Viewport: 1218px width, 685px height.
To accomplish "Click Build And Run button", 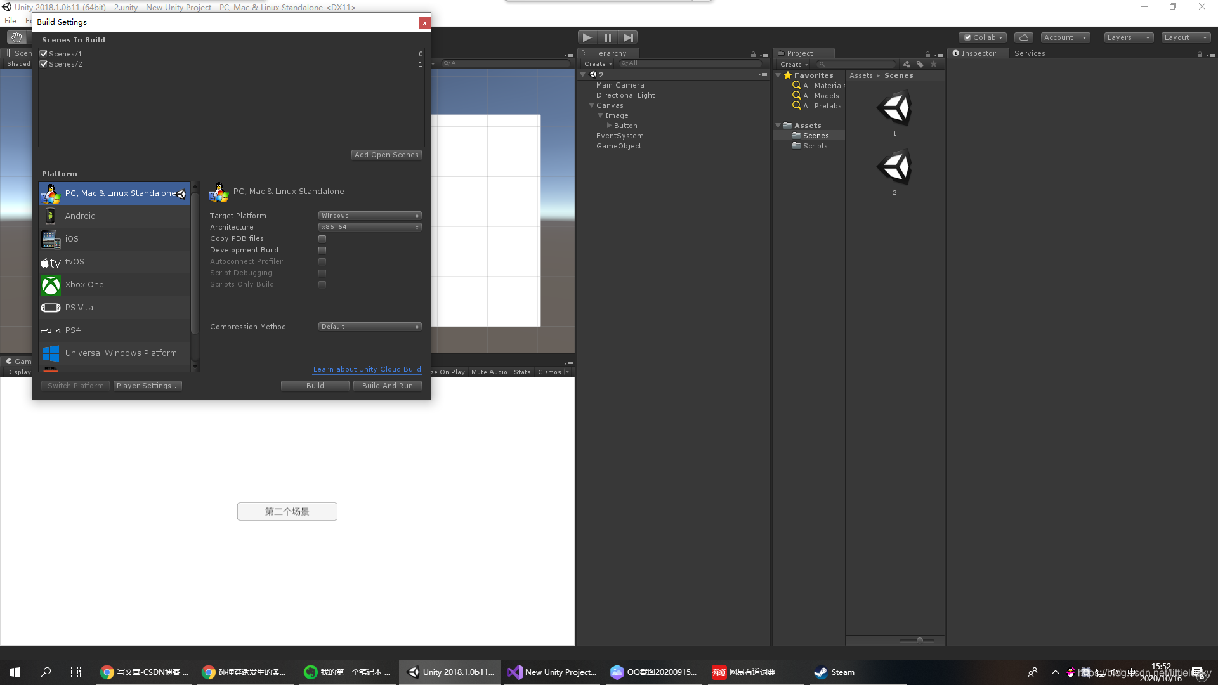I will pos(387,386).
